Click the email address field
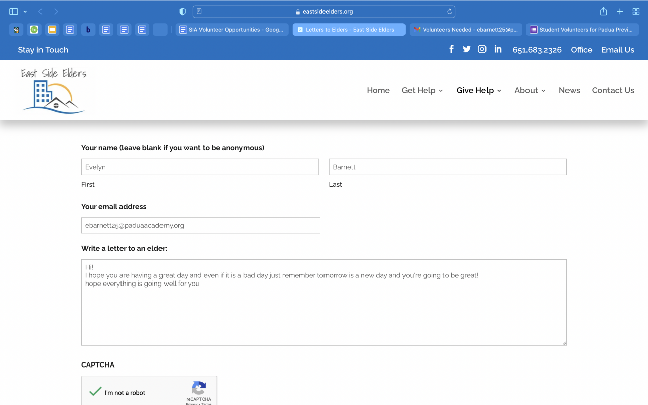Viewport: 648px width, 405px height. [200, 225]
